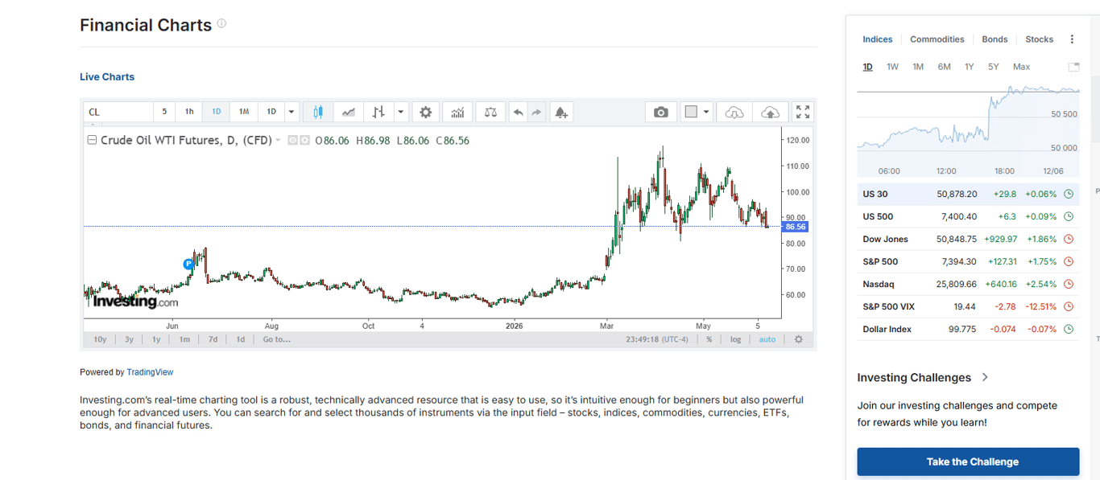Toggle percent scale button
Image resolution: width=1100 pixels, height=480 pixels.
(709, 339)
